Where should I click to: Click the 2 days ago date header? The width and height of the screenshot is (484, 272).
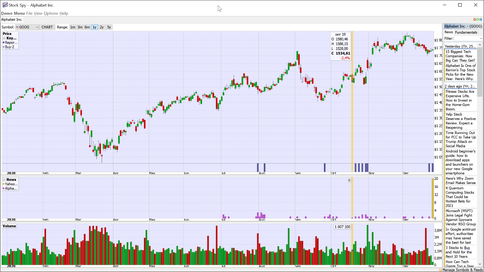pos(461,86)
